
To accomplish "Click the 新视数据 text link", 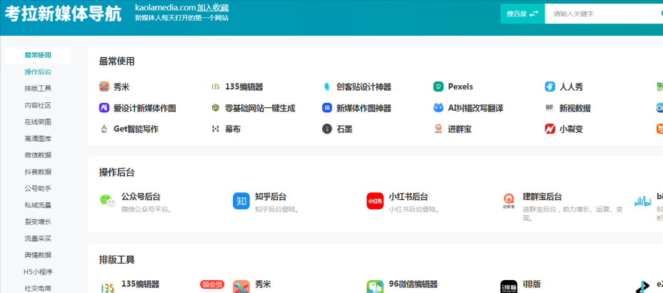I will tap(575, 108).
